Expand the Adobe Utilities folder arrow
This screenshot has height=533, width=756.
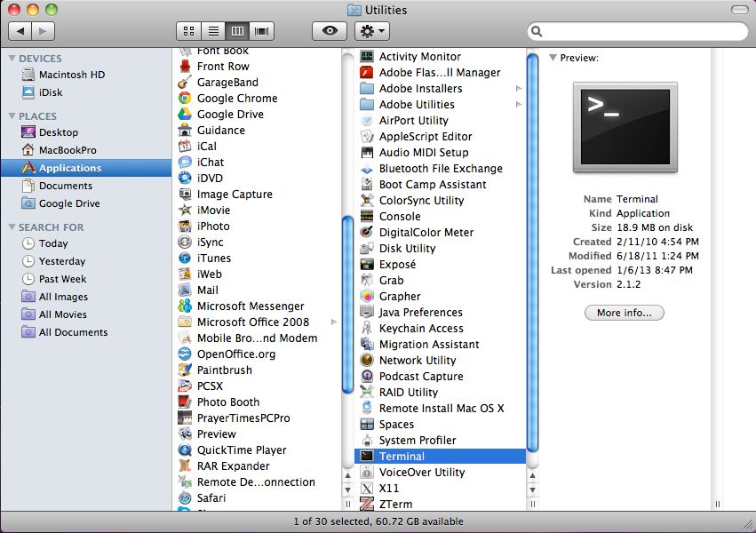click(519, 104)
